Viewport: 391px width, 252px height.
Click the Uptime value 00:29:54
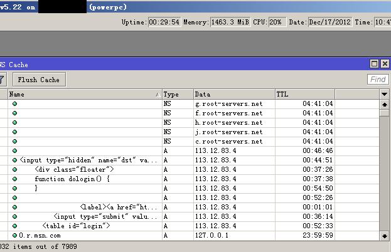coord(164,22)
